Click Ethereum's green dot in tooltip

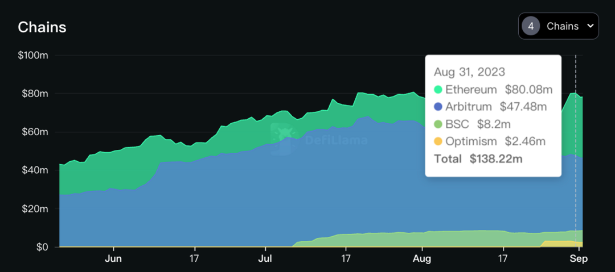438,90
